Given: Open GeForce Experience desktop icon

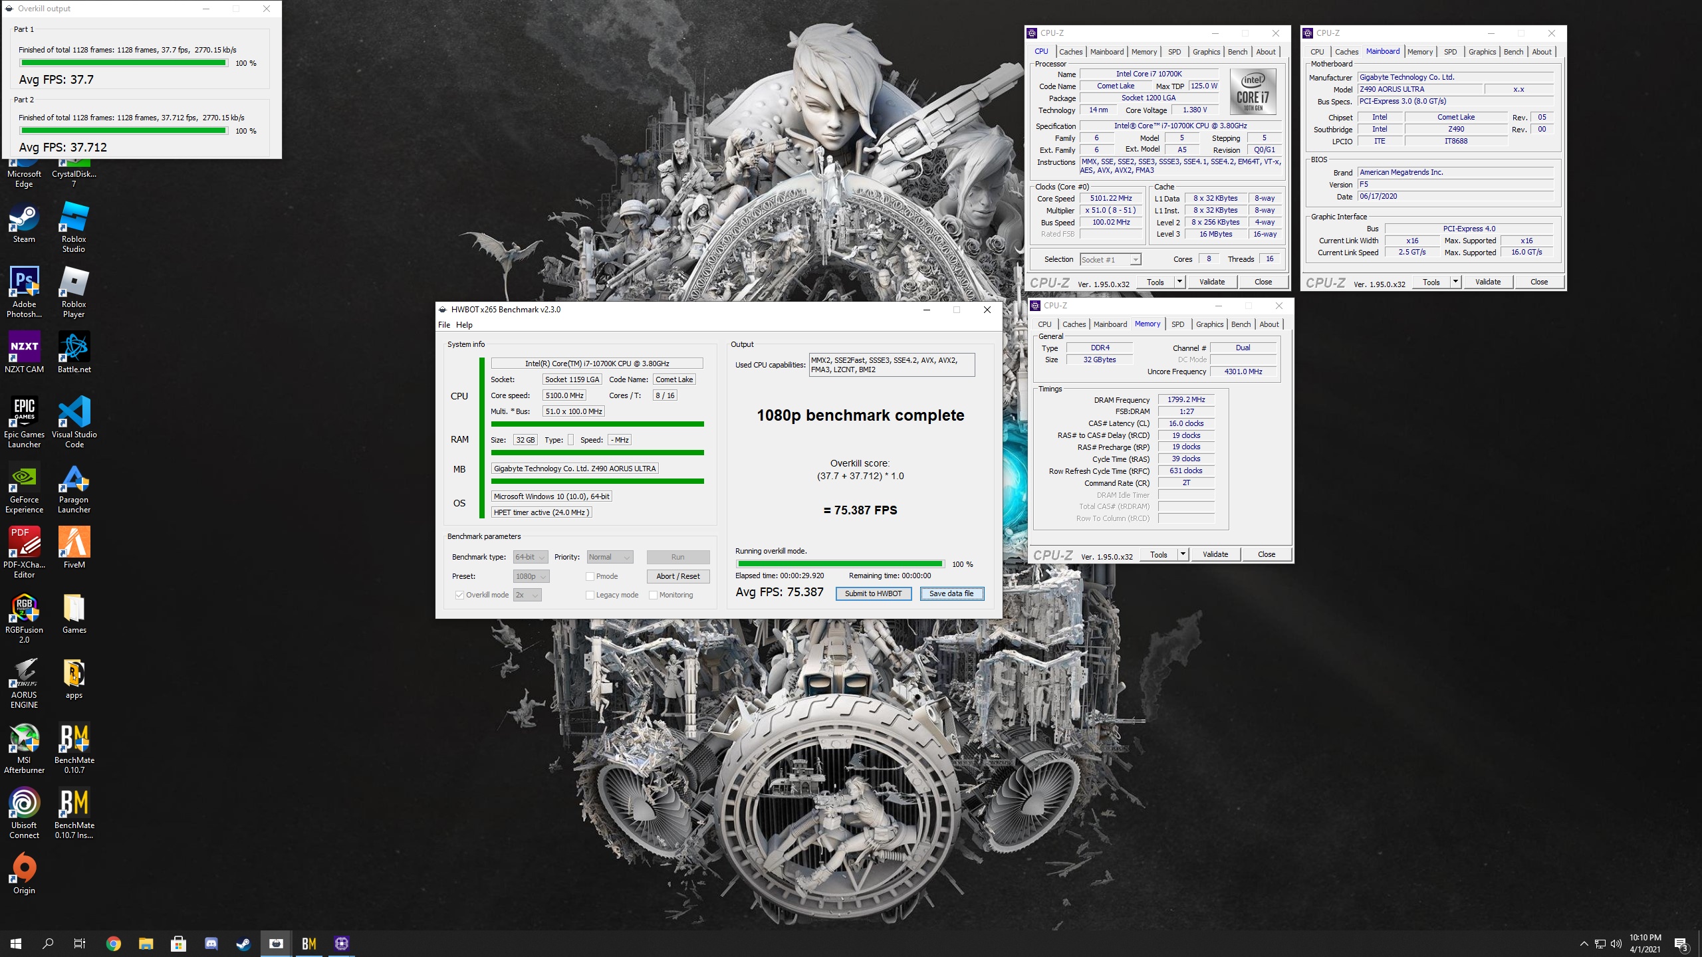Looking at the screenshot, I should pyautogui.click(x=24, y=488).
